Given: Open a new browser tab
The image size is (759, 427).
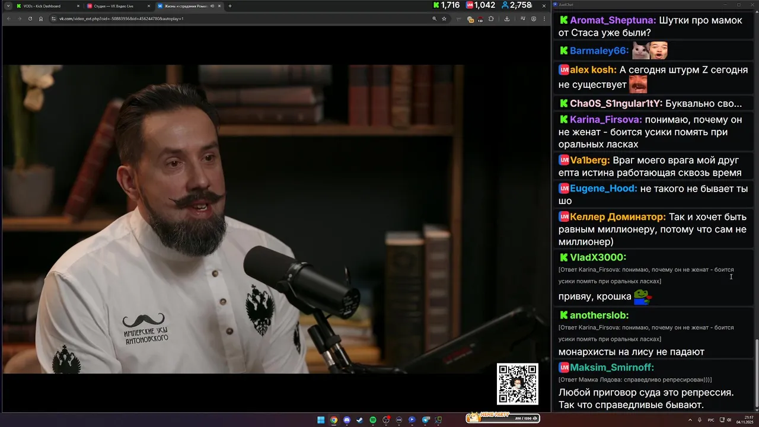Looking at the screenshot, I should pyautogui.click(x=230, y=6).
